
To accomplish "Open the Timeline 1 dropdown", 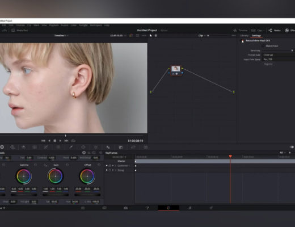I will coord(61,36).
